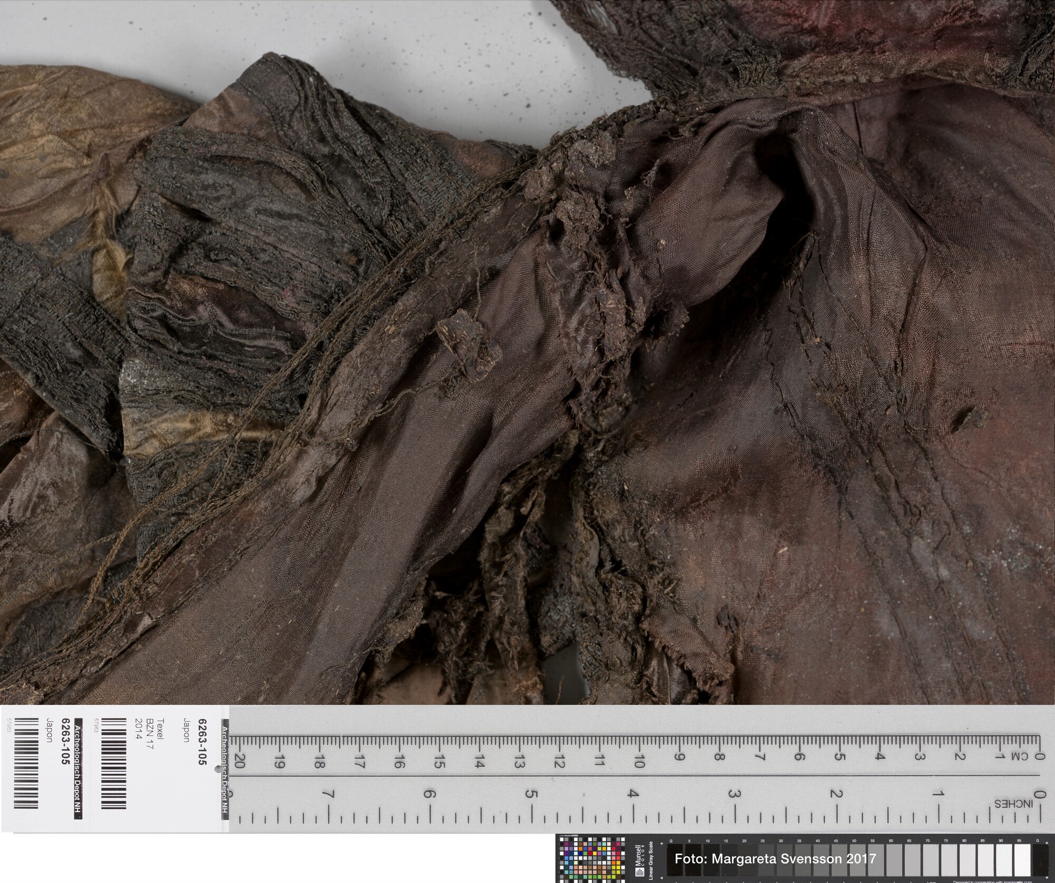This screenshot has width=1055, height=883.
Task: Click the 4 inch mark on ruler
Action: click(x=633, y=794)
